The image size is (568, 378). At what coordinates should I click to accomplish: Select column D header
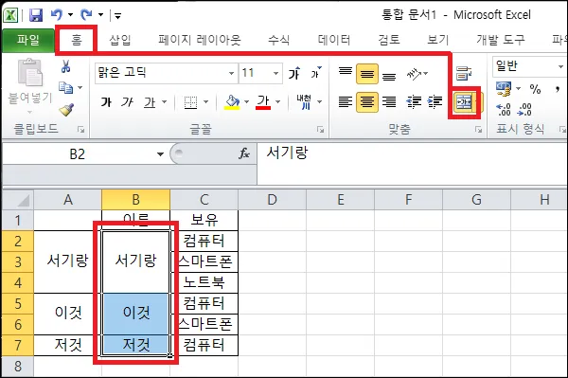[272, 200]
